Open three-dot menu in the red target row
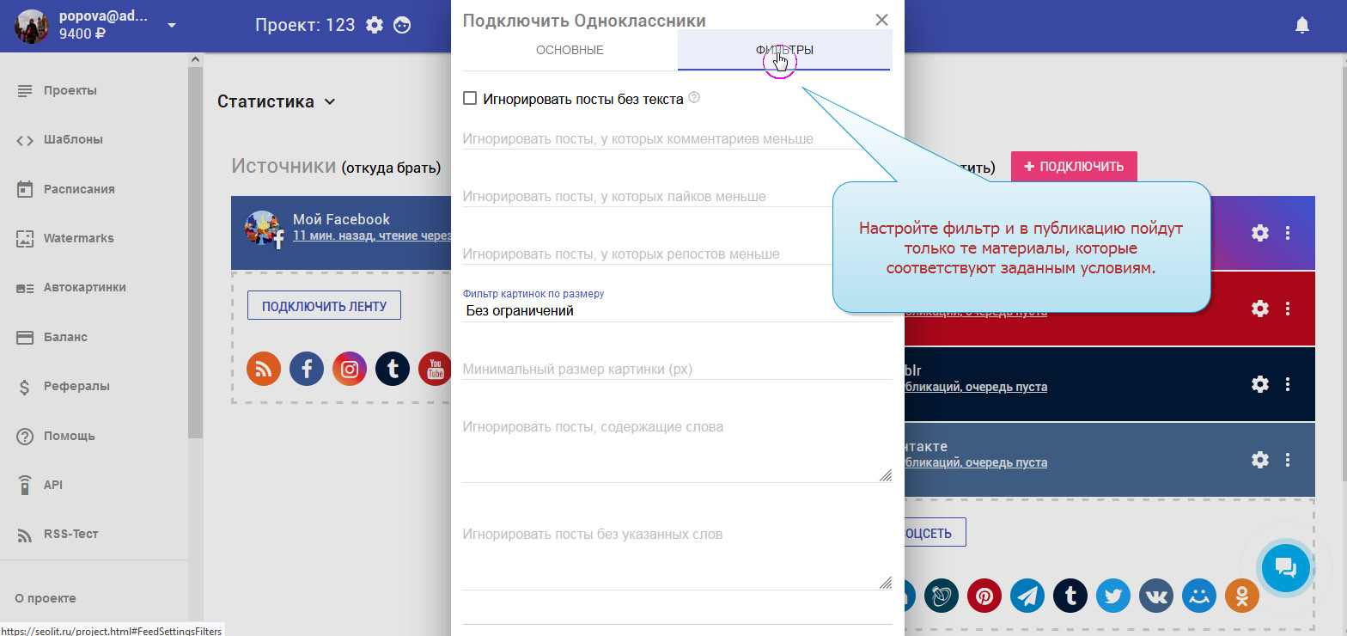This screenshot has width=1347, height=636. coord(1287,309)
